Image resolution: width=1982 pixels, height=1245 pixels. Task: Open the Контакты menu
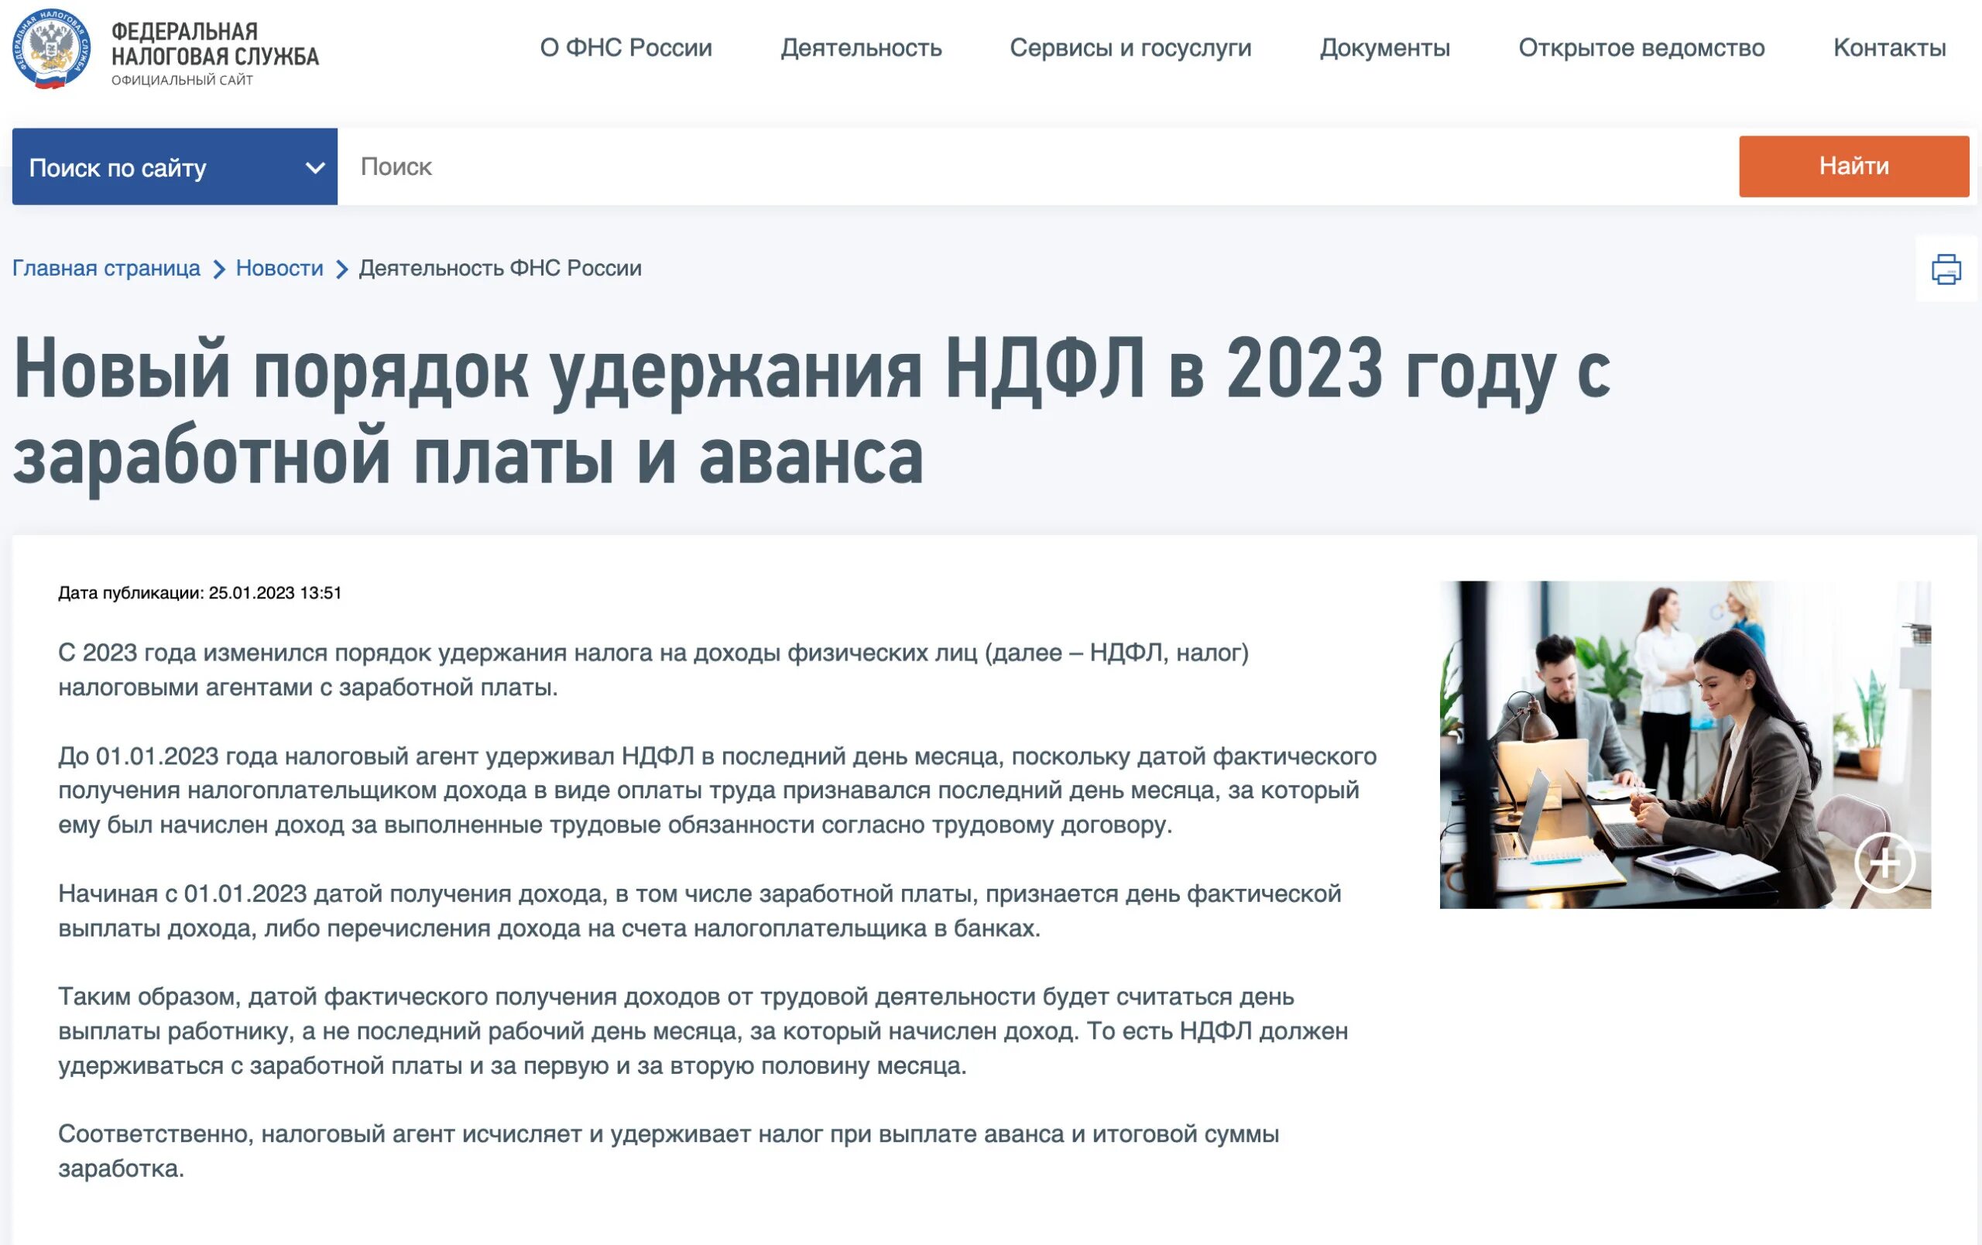1889,48
